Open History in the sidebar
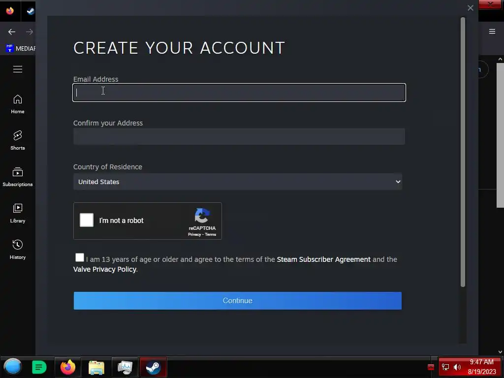The width and height of the screenshot is (504, 378). click(x=18, y=250)
